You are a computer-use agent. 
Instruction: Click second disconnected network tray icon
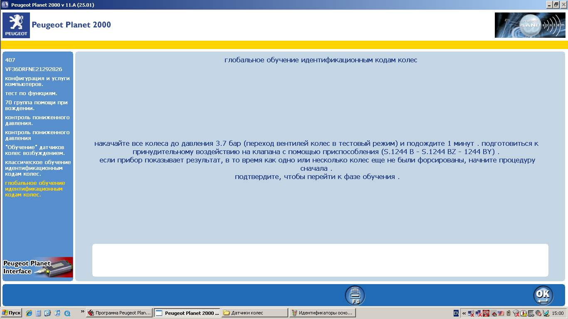point(479,313)
